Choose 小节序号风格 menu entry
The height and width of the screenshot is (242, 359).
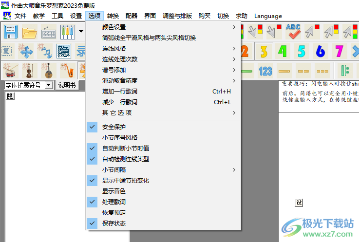[163, 138]
